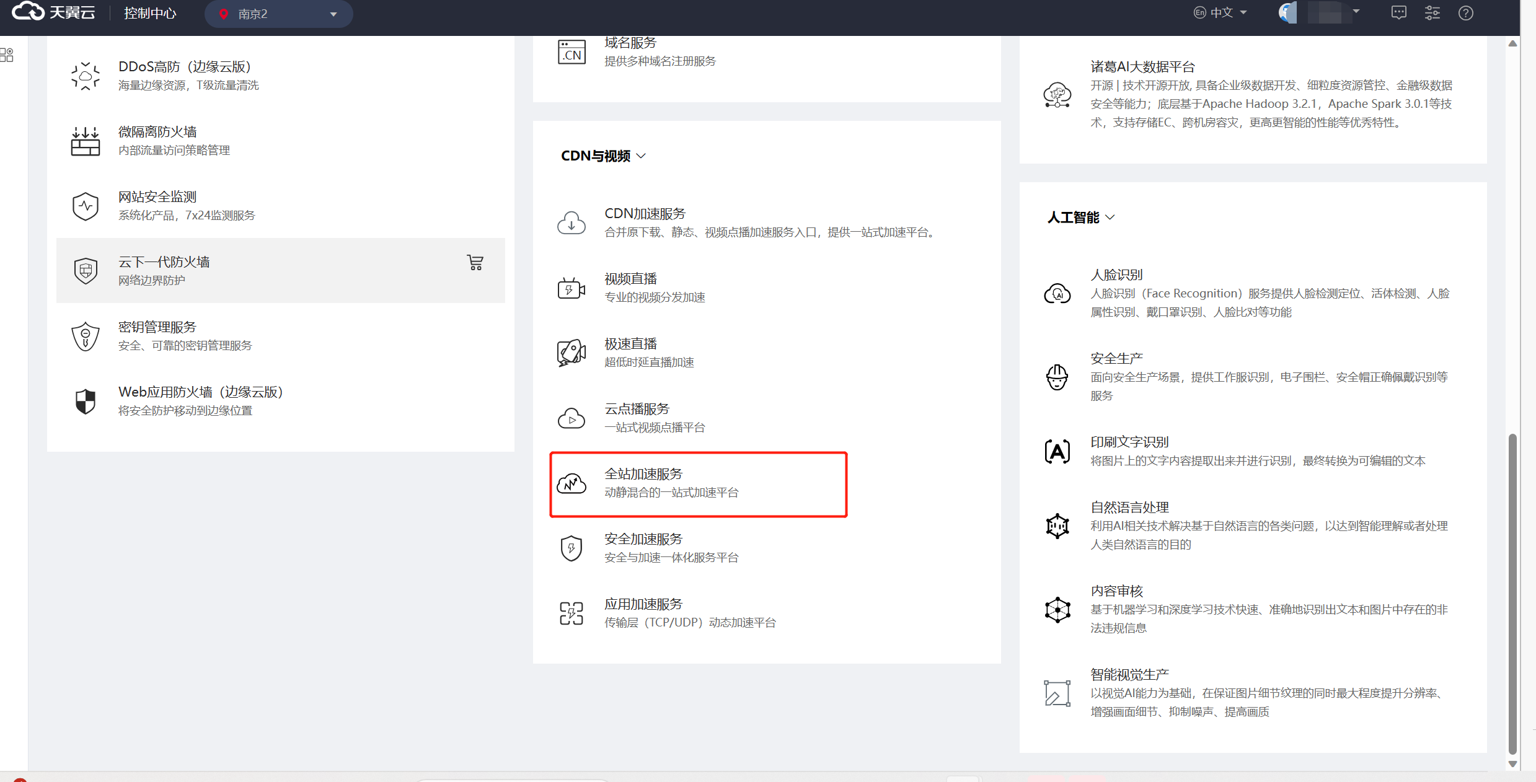
Task: Click the help question mark icon
Action: (1465, 13)
